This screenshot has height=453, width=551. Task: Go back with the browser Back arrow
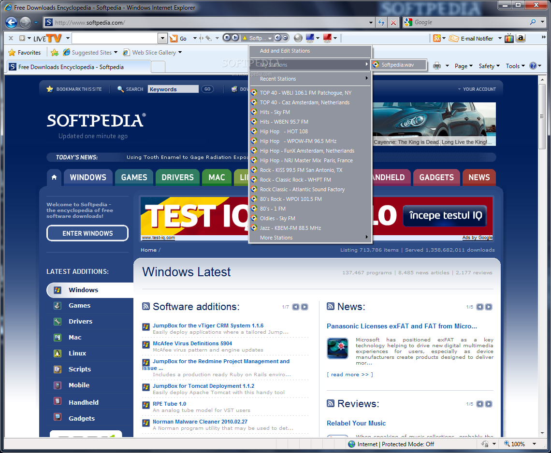pyautogui.click(x=11, y=23)
